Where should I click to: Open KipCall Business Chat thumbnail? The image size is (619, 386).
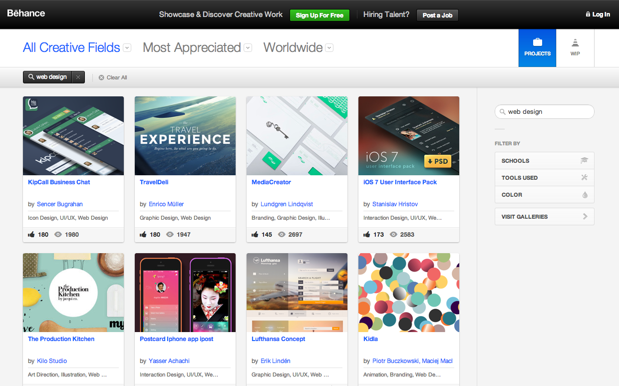point(73,136)
